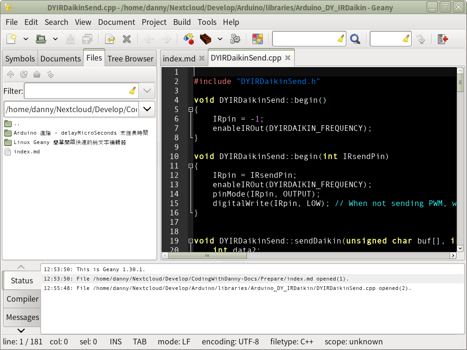
Task: Click the Filter text field in Files
Action: (x=75, y=91)
